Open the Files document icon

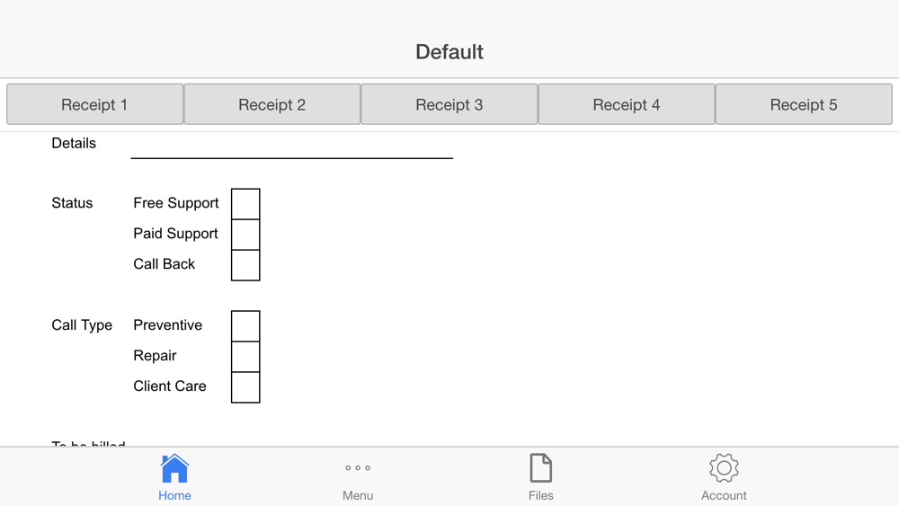(540, 468)
